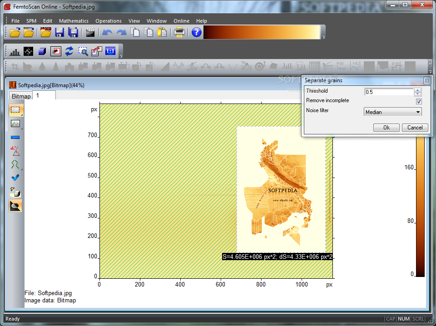Expand the main toolbar options arrow
This screenshot has height=326, width=436.
(x=323, y=37)
